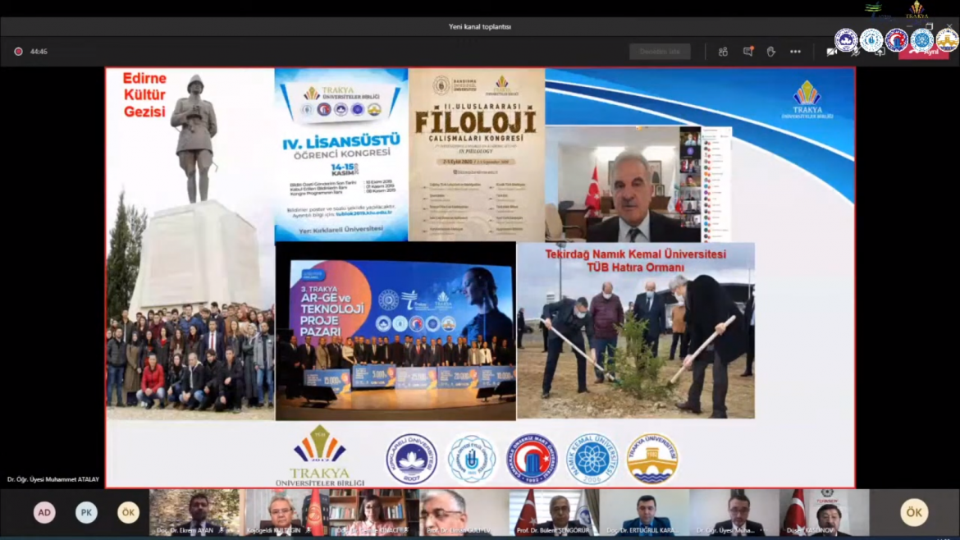
Task: Click the Trakya Üniversiteler Birliği logo at slide bottom
Action: click(320, 456)
